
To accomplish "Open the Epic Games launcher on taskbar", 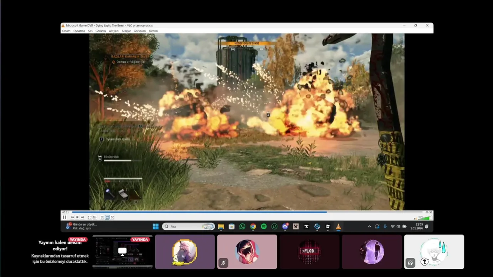I will coord(306,227).
